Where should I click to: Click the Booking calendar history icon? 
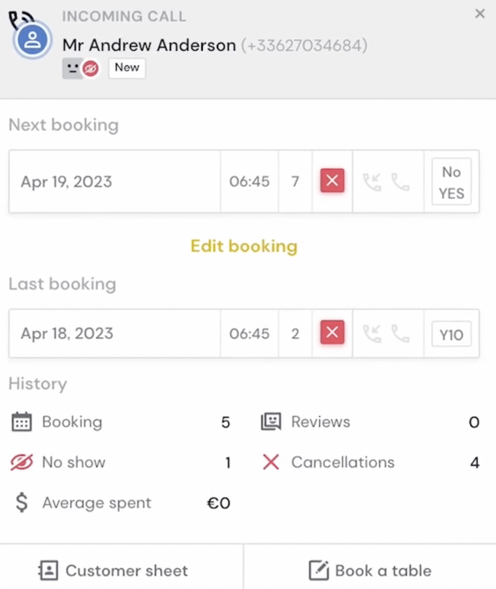click(22, 422)
